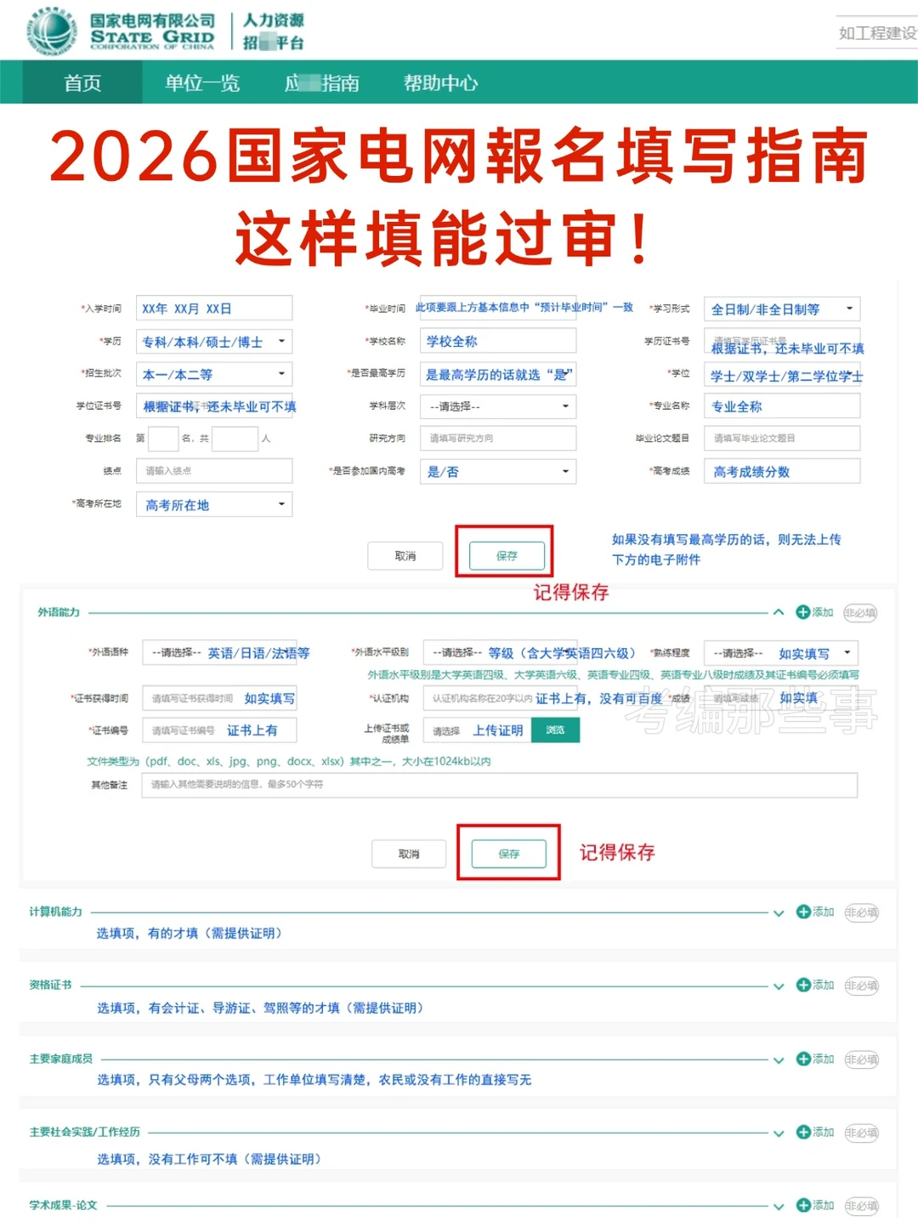Viewport: 918px width, 1227px height.
Task: Open the 外语语种 dropdown
Action: 219,653
